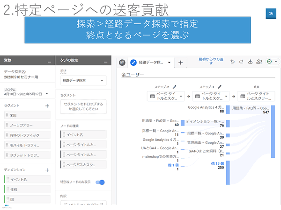This screenshot has height=210, width=281.
Task: Expand 他 15 個 grouped nodes
Action: click(x=217, y=163)
